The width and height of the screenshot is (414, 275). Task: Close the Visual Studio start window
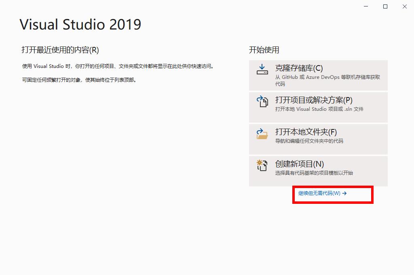point(404,6)
